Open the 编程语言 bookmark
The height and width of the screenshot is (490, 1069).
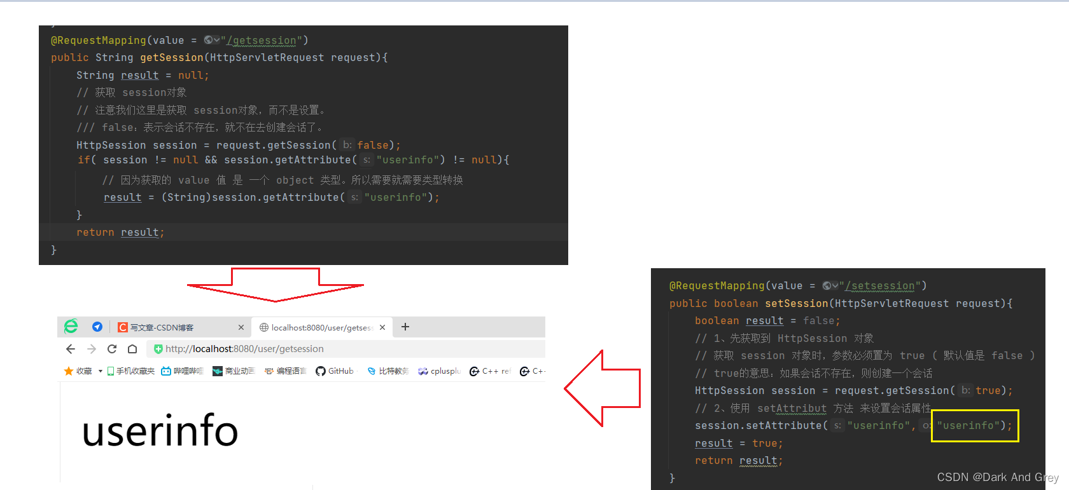tap(285, 371)
